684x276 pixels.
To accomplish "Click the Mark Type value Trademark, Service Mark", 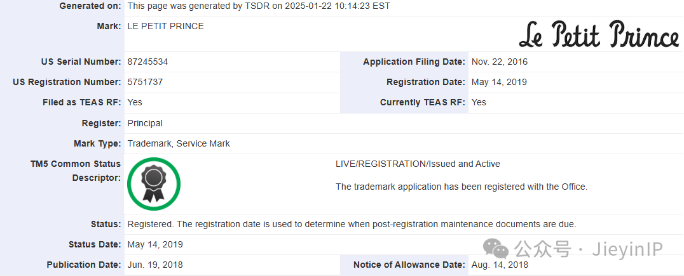I will 179,143.
